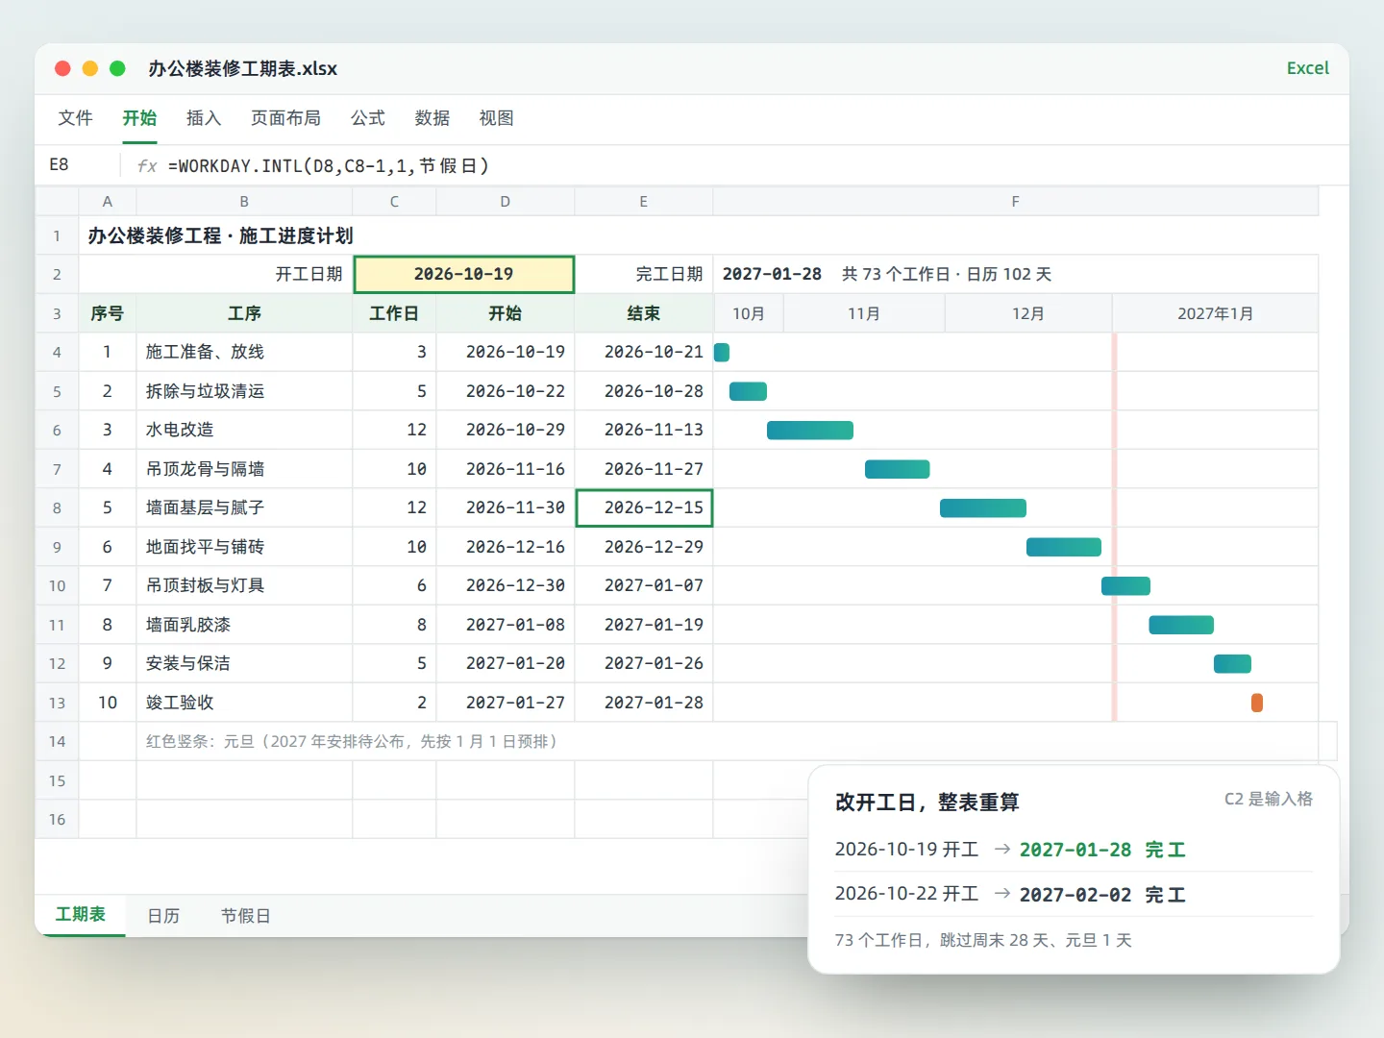Image resolution: width=1384 pixels, height=1038 pixels.
Task: Click the 拆除与垃圾清运 Gantt bar
Action: pyautogui.click(x=749, y=391)
